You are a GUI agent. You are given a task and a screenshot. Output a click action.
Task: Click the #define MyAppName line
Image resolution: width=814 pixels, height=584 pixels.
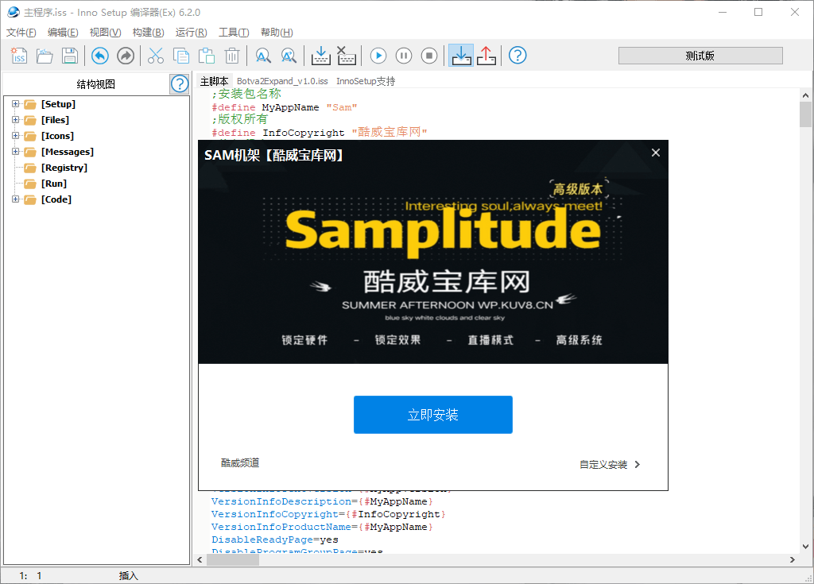point(284,107)
